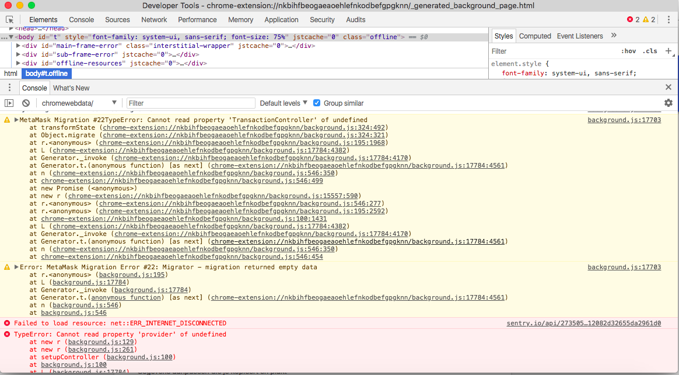The width and height of the screenshot is (679, 375).
Task: Open the Sources panel
Action: 117,19
